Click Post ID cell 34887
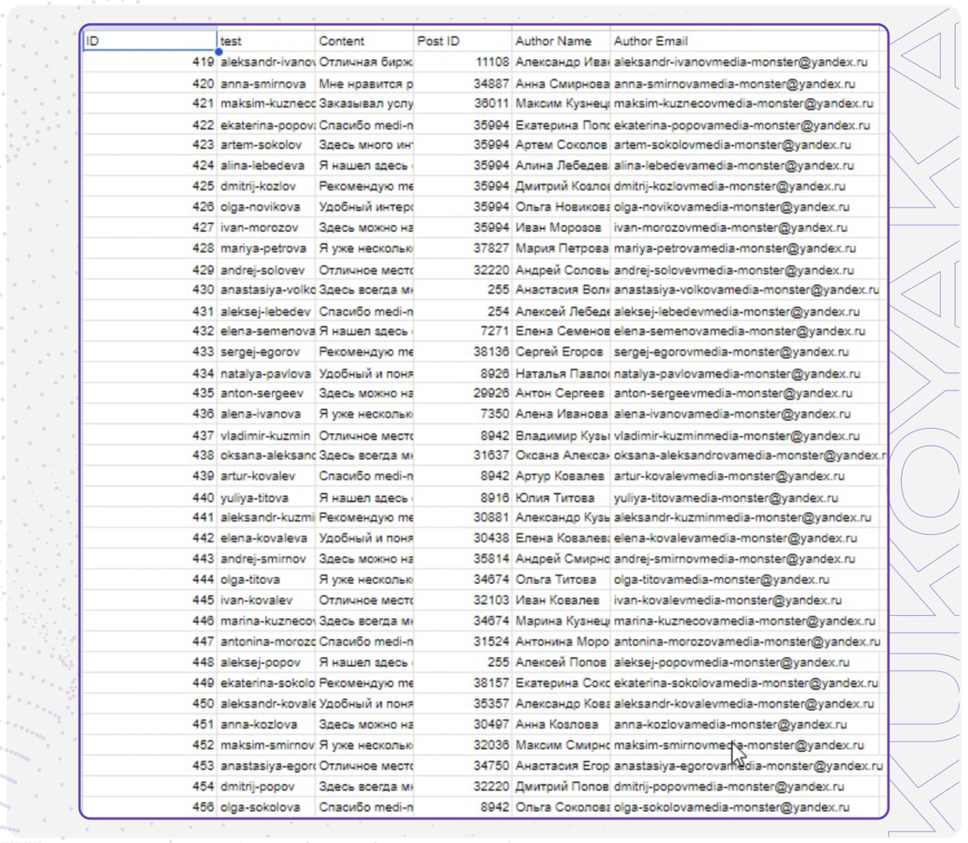Screen dimensions: 968x843 (463, 83)
